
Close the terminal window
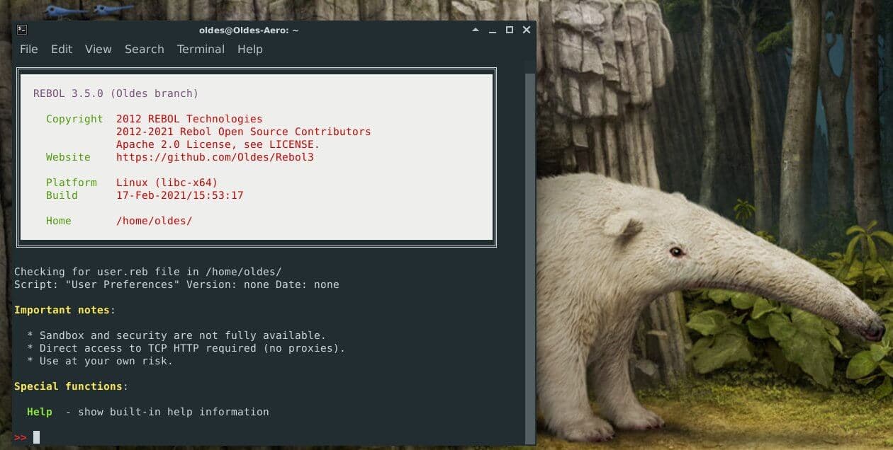click(x=526, y=30)
